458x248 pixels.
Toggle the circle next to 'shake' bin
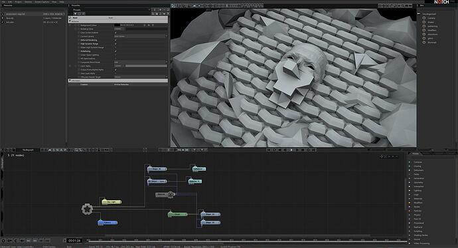point(424,22)
